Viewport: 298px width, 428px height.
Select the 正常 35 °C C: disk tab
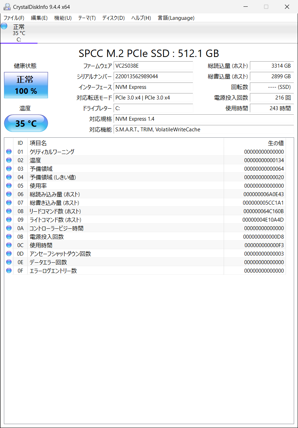[x=19, y=33]
